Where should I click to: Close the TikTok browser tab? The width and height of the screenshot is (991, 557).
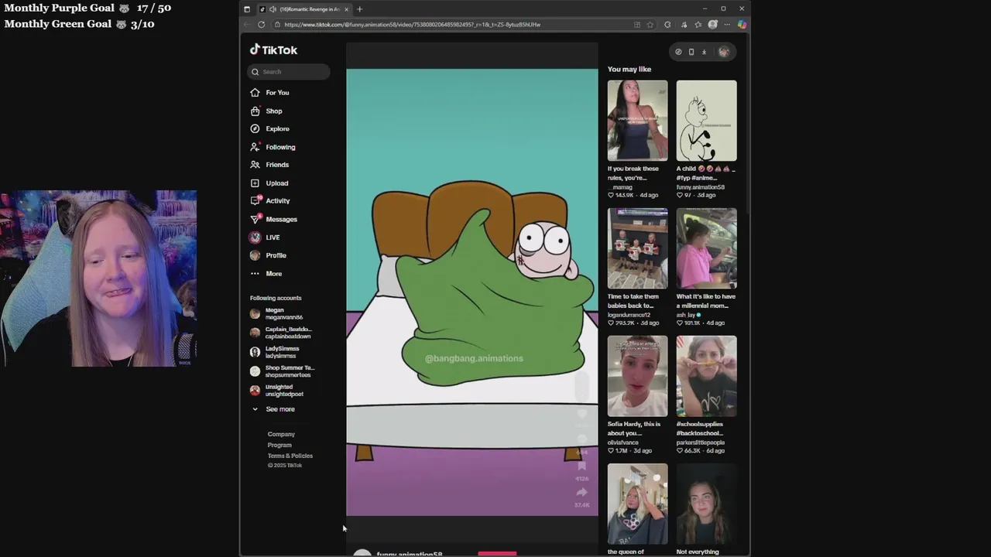click(346, 9)
